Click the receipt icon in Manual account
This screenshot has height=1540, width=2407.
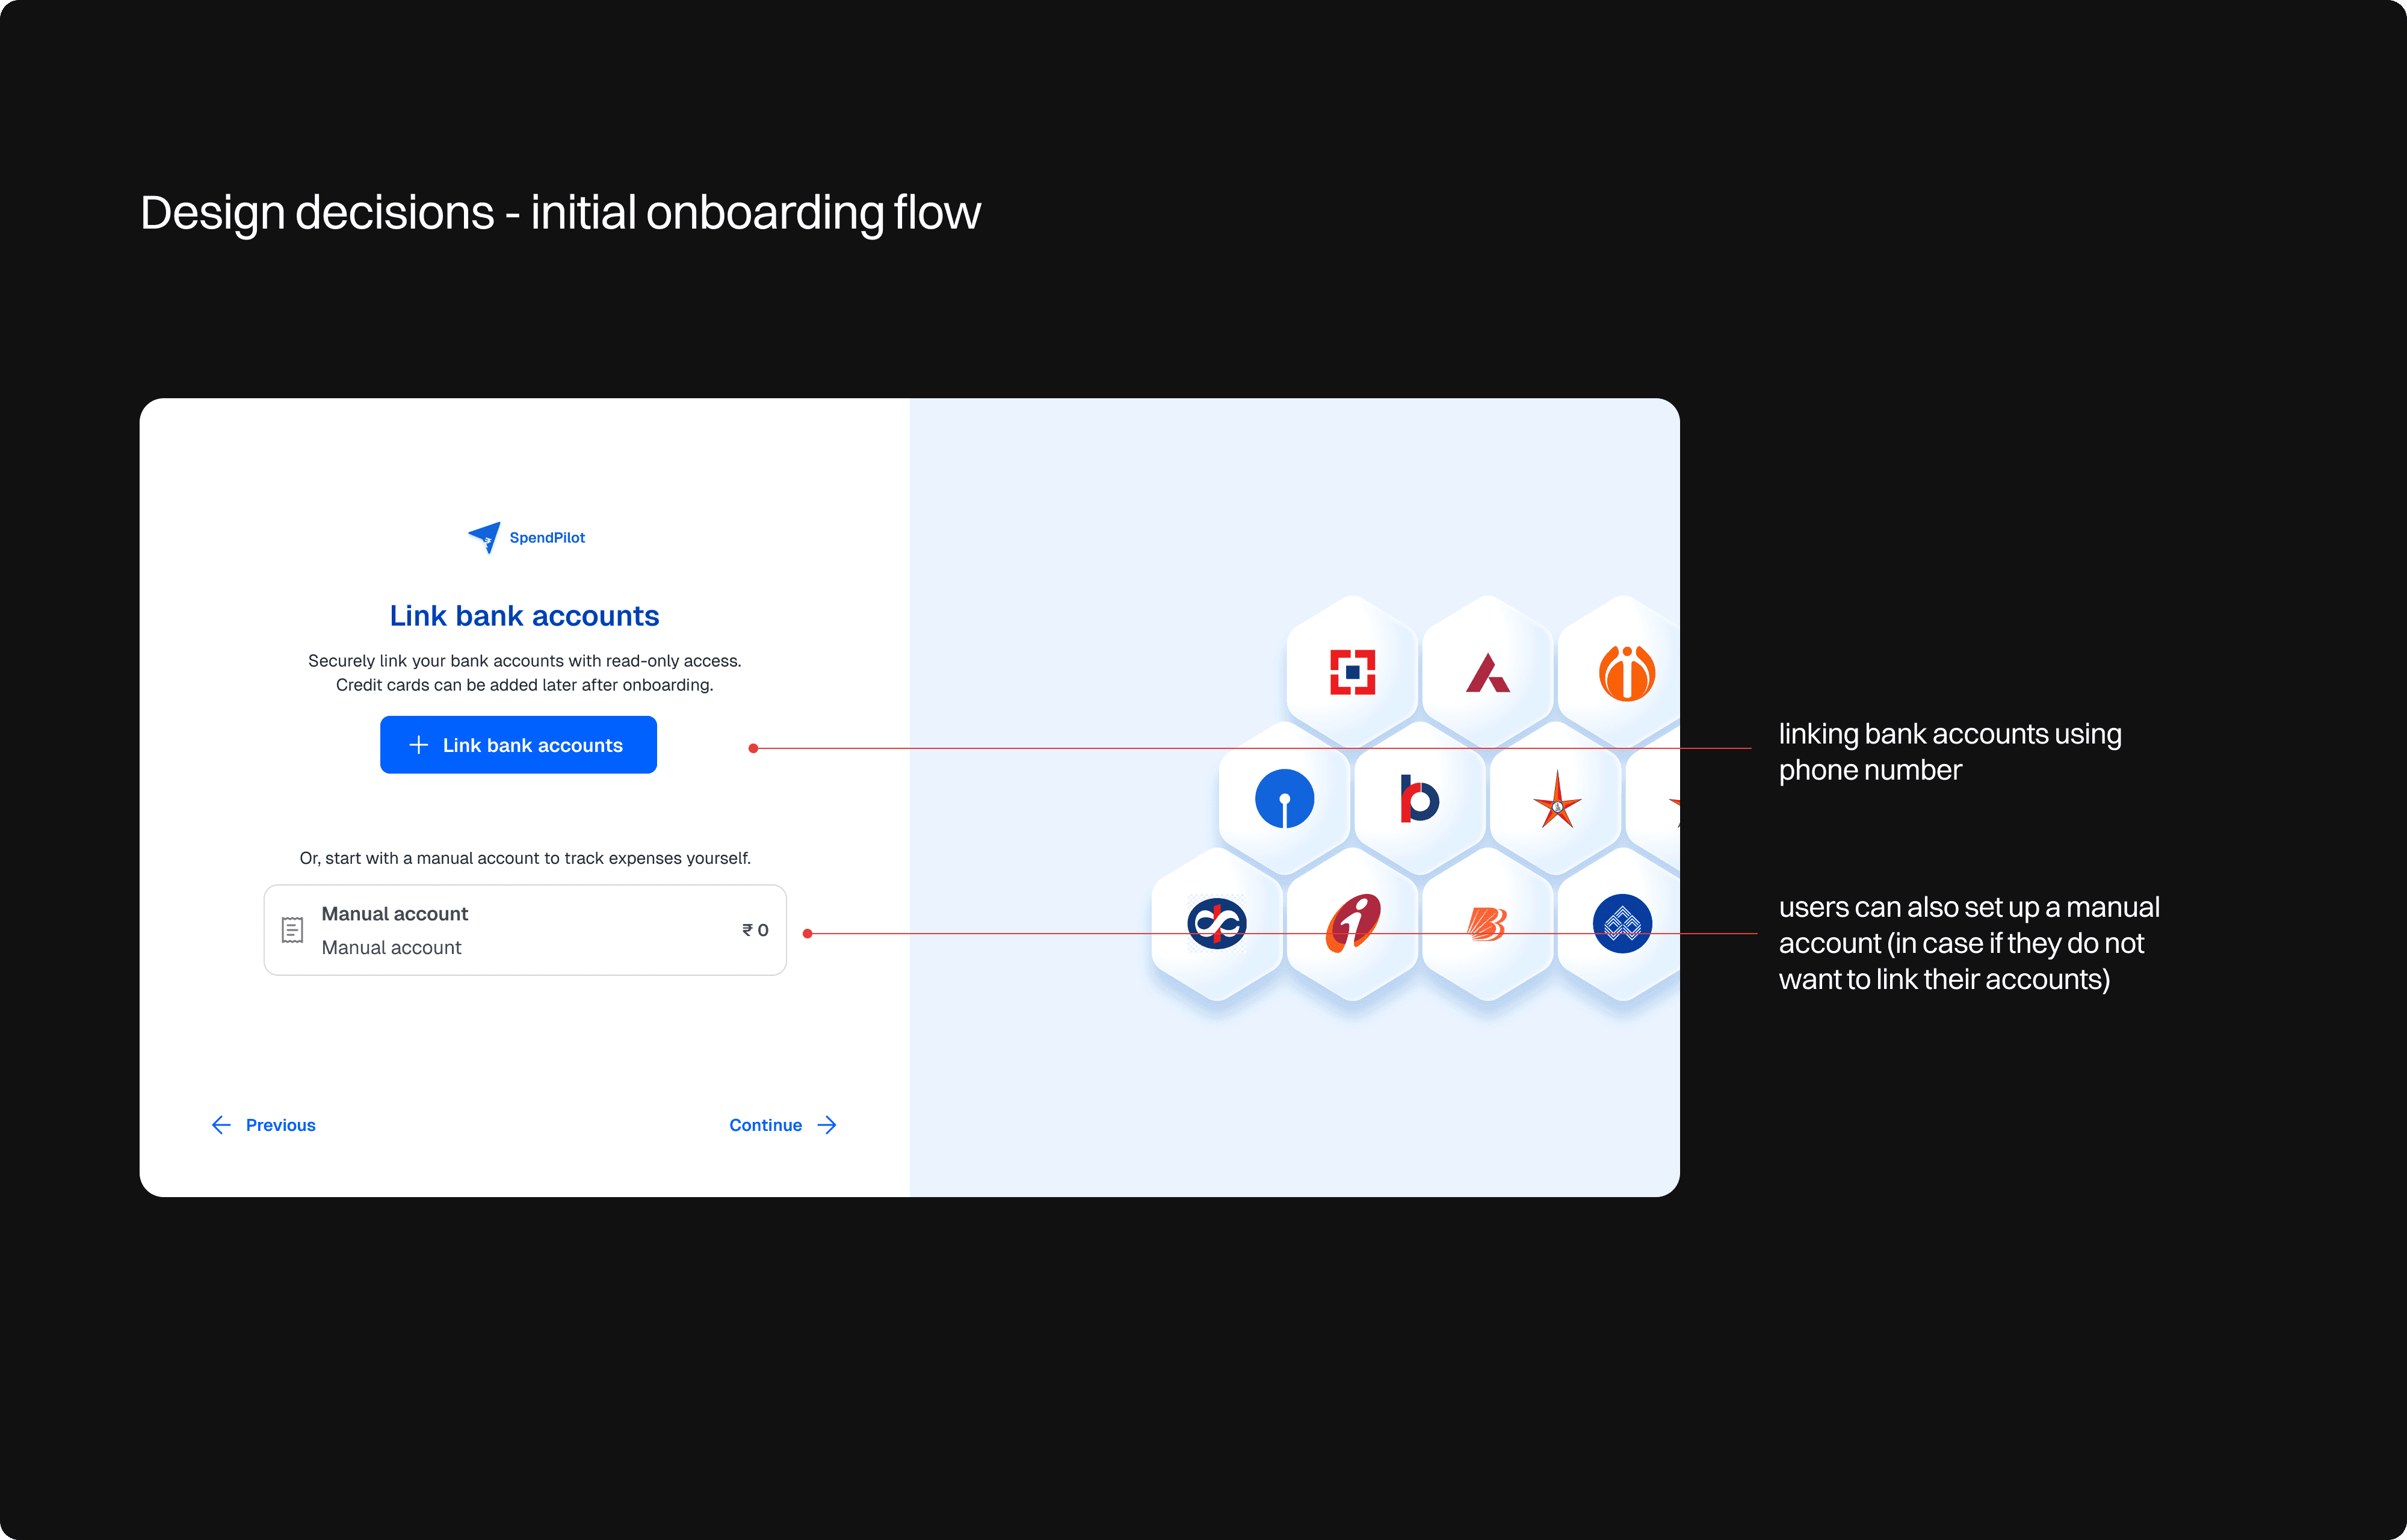click(x=292, y=930)
